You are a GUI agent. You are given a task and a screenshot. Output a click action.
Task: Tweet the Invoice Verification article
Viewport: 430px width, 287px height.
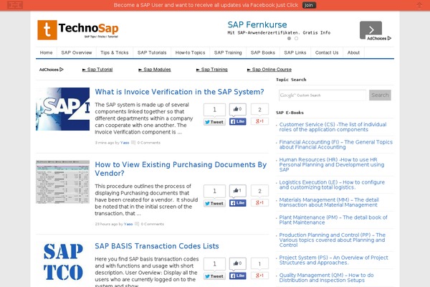coord(214,122)
